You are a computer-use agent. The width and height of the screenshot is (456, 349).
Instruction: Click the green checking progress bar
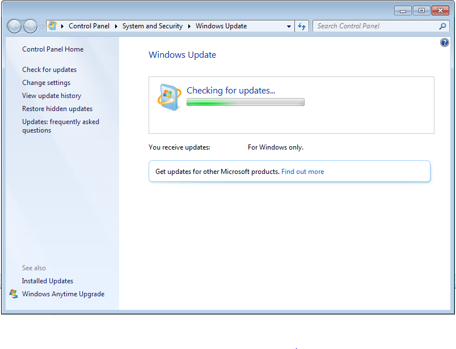click(x=246, y=102)
